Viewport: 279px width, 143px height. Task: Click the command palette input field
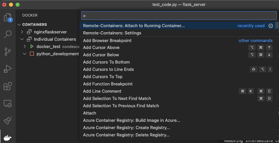tap(179, 16)
